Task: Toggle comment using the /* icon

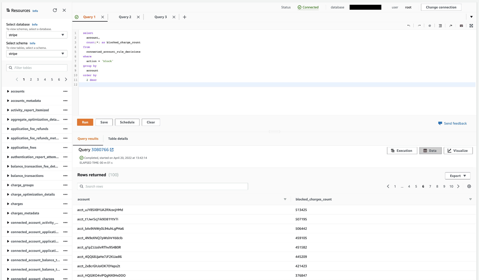Action: [451, 26]
